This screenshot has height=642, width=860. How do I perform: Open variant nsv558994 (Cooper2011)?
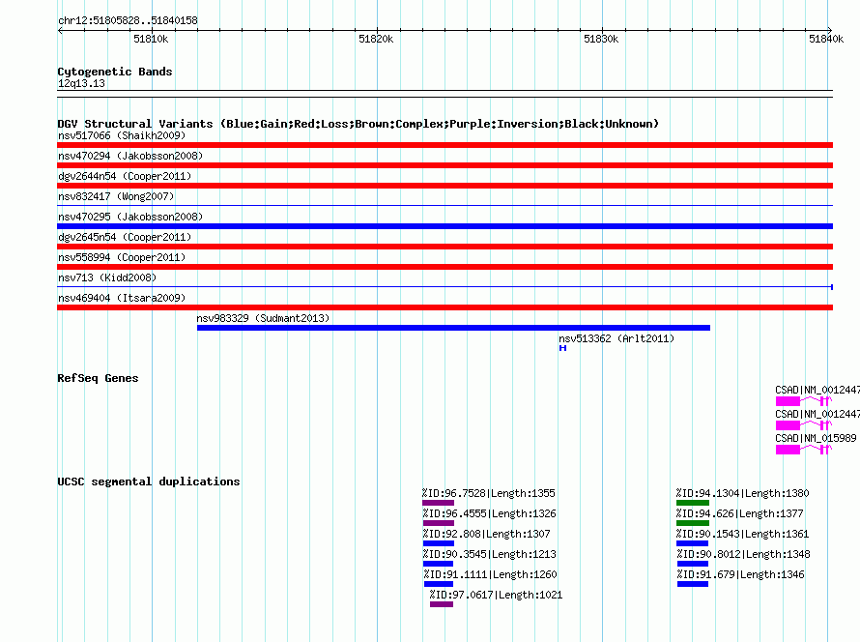(x=122, y=257)
